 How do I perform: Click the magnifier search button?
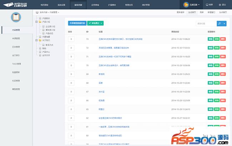[220, 23]
